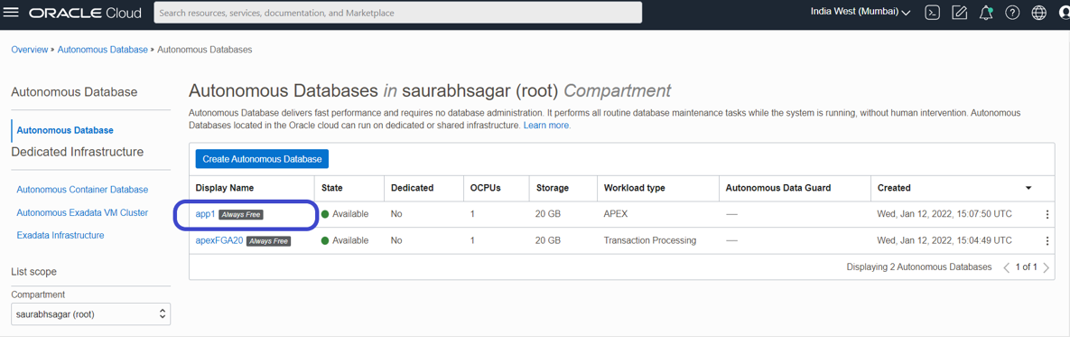The image size is (1070, 337).
Task: Open the hamburger navigation menu
Action: 12,13
